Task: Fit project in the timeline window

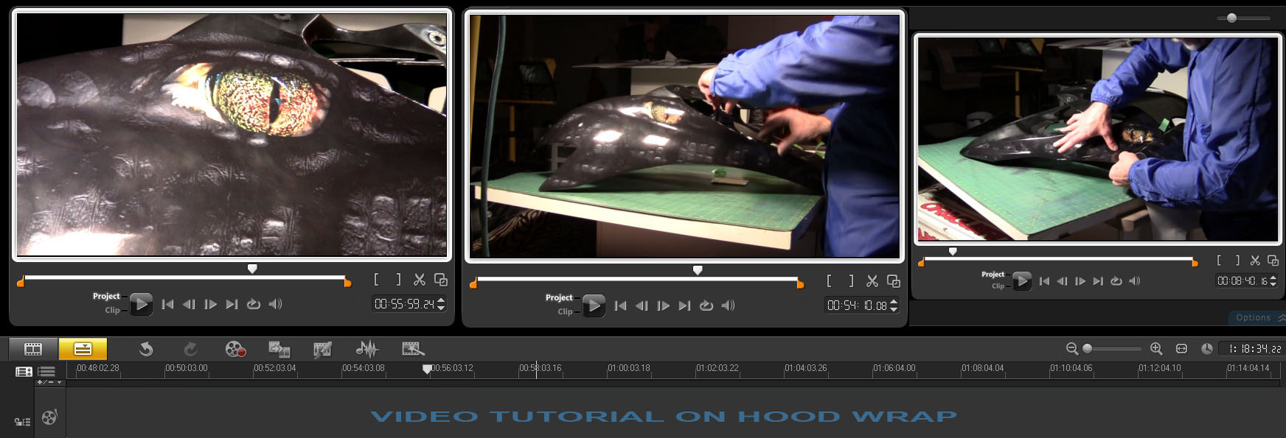Action: 1181,349
